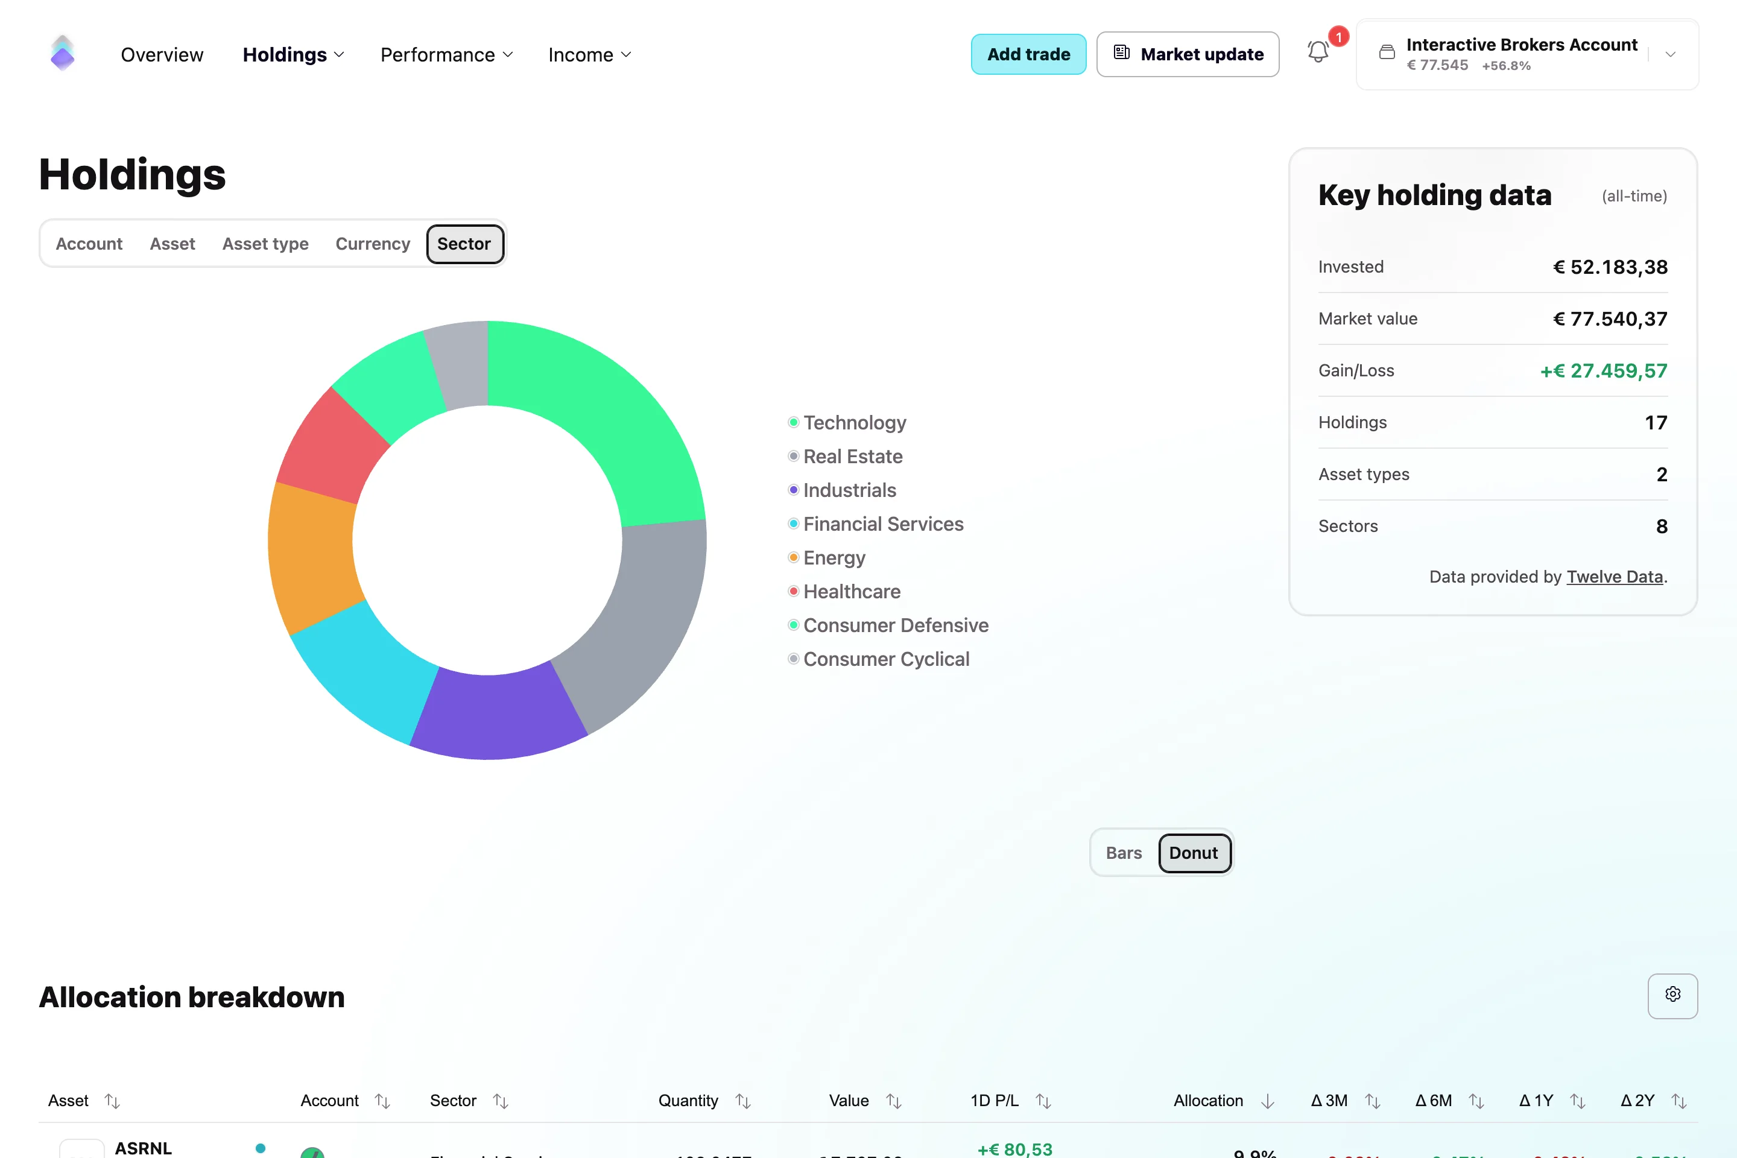
Task: Select the Asset type grouping tab
Action: click(x=265, y=244)
